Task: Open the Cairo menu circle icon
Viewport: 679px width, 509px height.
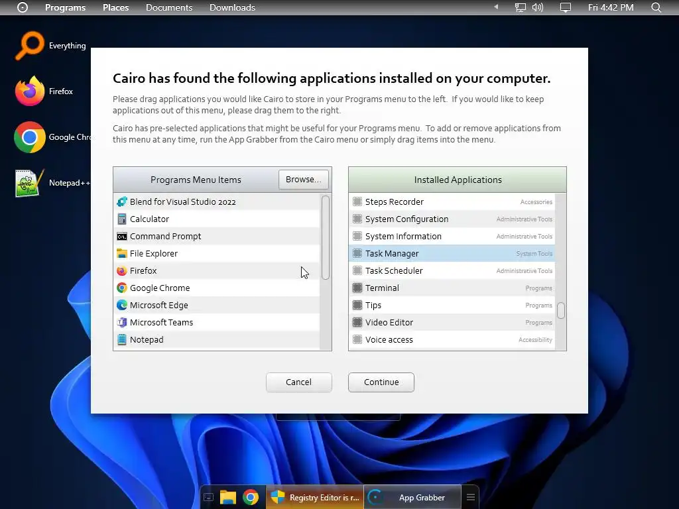Action: coord(23,7)
